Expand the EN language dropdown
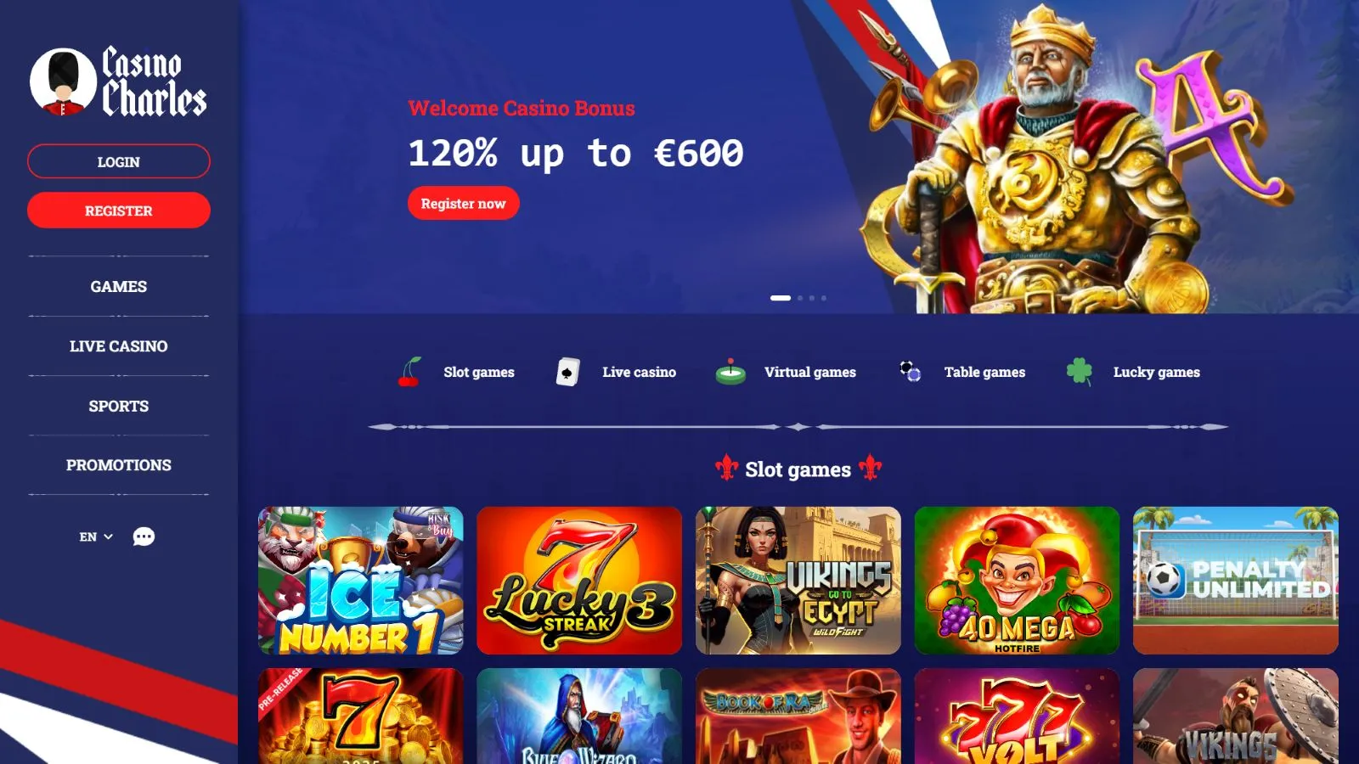The height and width of the screenshot is (764, 1359). 96,536
